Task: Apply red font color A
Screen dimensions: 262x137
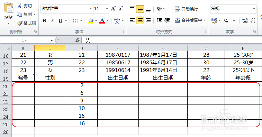Action: coord(102,21)
